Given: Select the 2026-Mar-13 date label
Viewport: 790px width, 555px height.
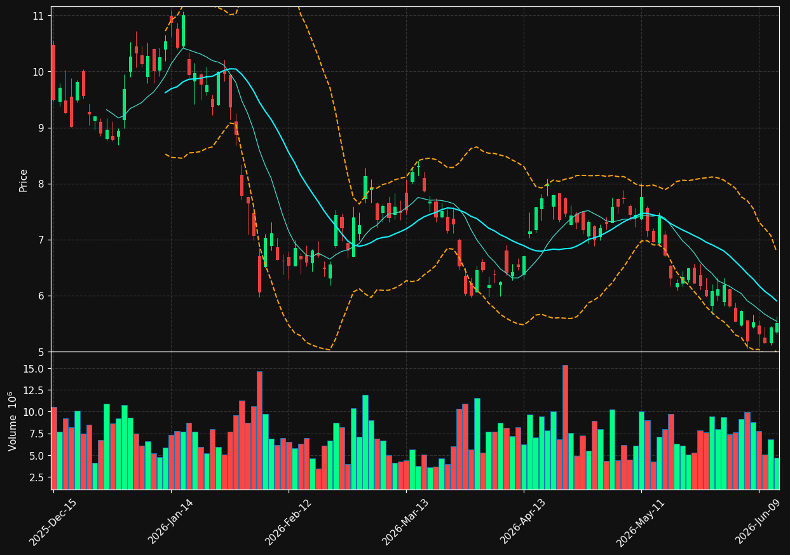Looking at the screenshot, I should 406,521.
